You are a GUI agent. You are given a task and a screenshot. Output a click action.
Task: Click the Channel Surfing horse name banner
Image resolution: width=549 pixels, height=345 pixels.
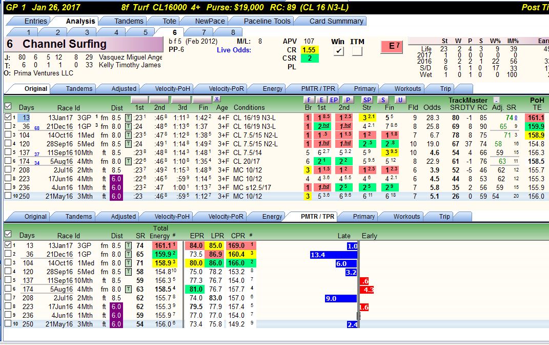coord(84,44)
